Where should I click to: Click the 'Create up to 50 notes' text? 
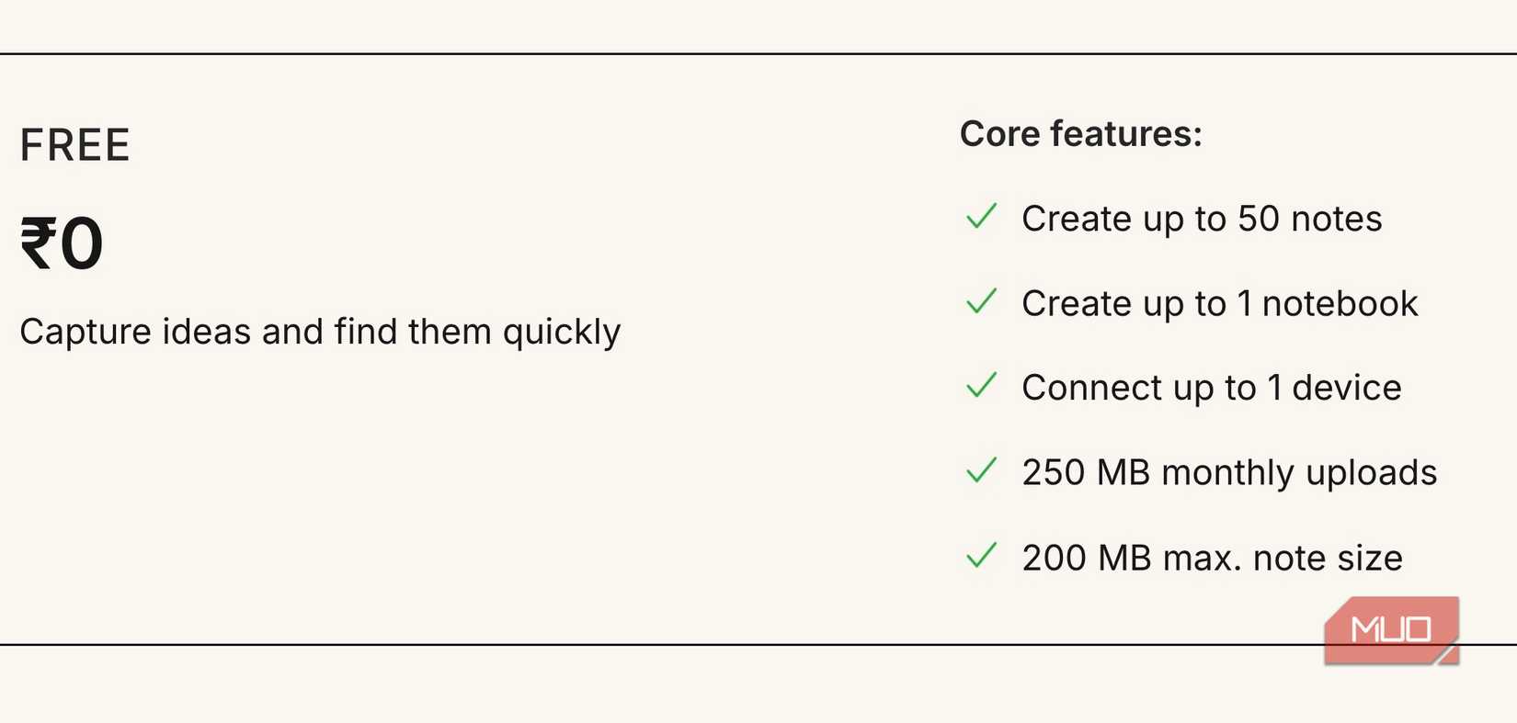tap(1202, 219)
